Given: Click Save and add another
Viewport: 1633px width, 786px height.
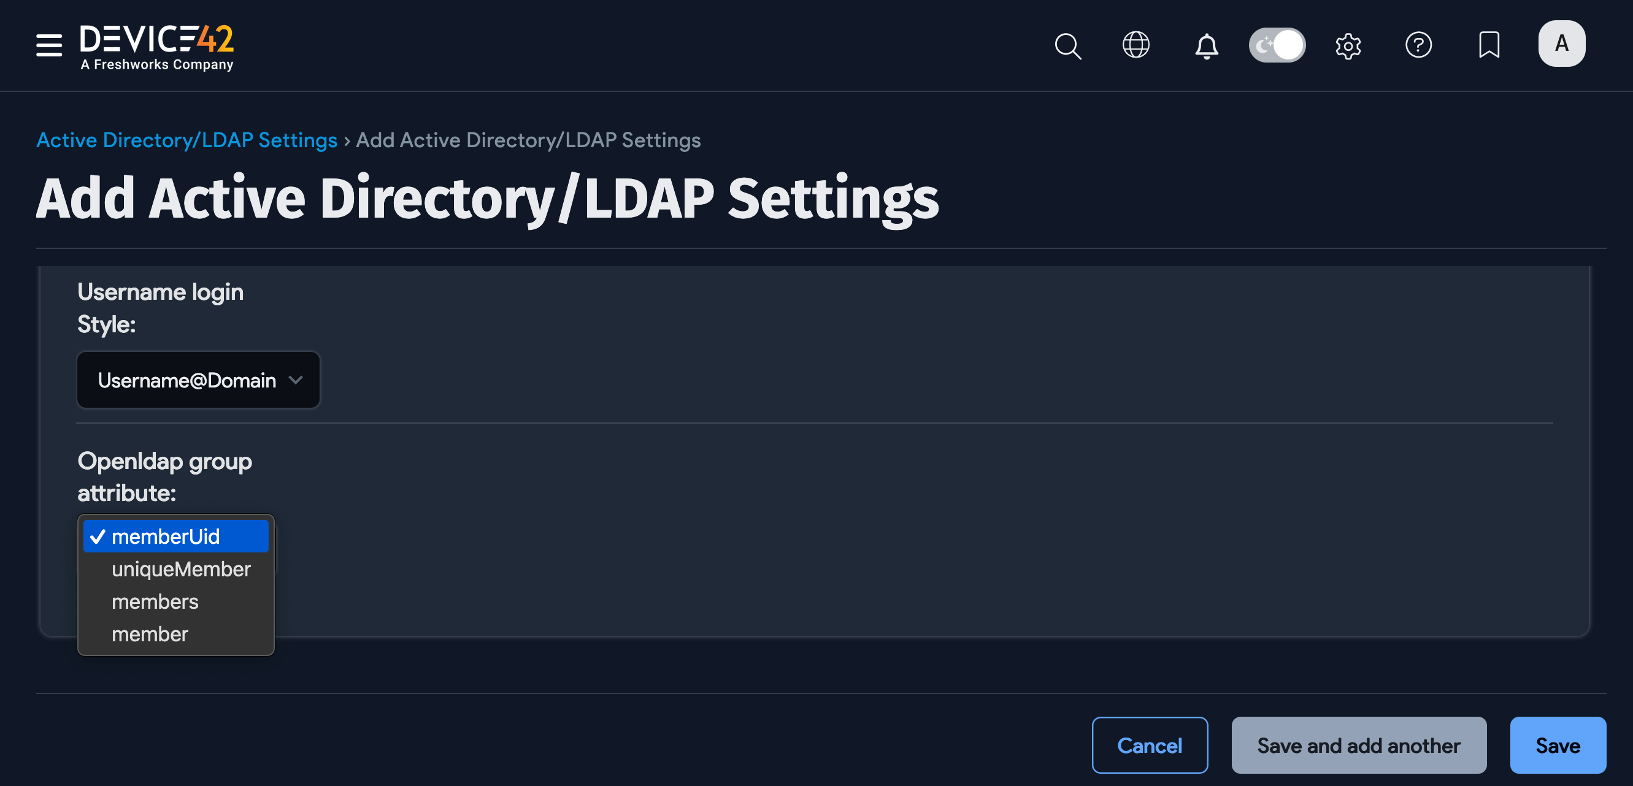Looking at the screenshot, I should [x=1358, y=746].
